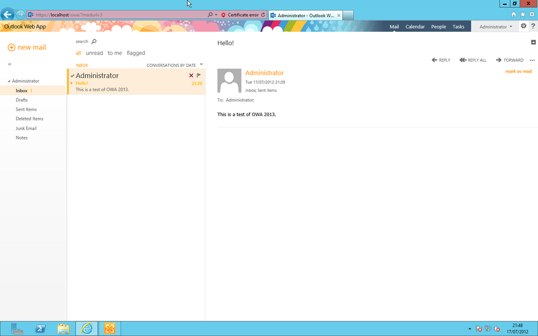Click the search magnifier icon in mail list
Viewport: 538px width, 336px height.
[x=94, y=41]
